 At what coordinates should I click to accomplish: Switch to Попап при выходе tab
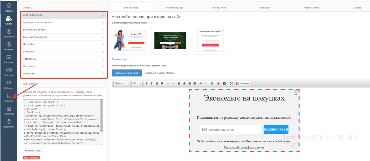coord(174,8)
